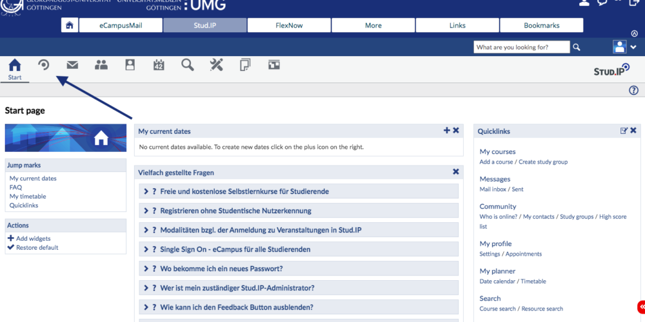The width and height of the screenshot is (645, 322).
Task: Jump to FAQ section
Action: [x=15, y=187]
